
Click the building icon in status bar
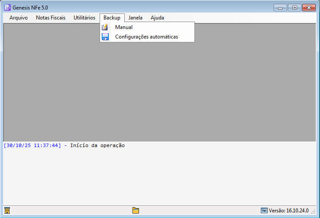coord(7,211)
